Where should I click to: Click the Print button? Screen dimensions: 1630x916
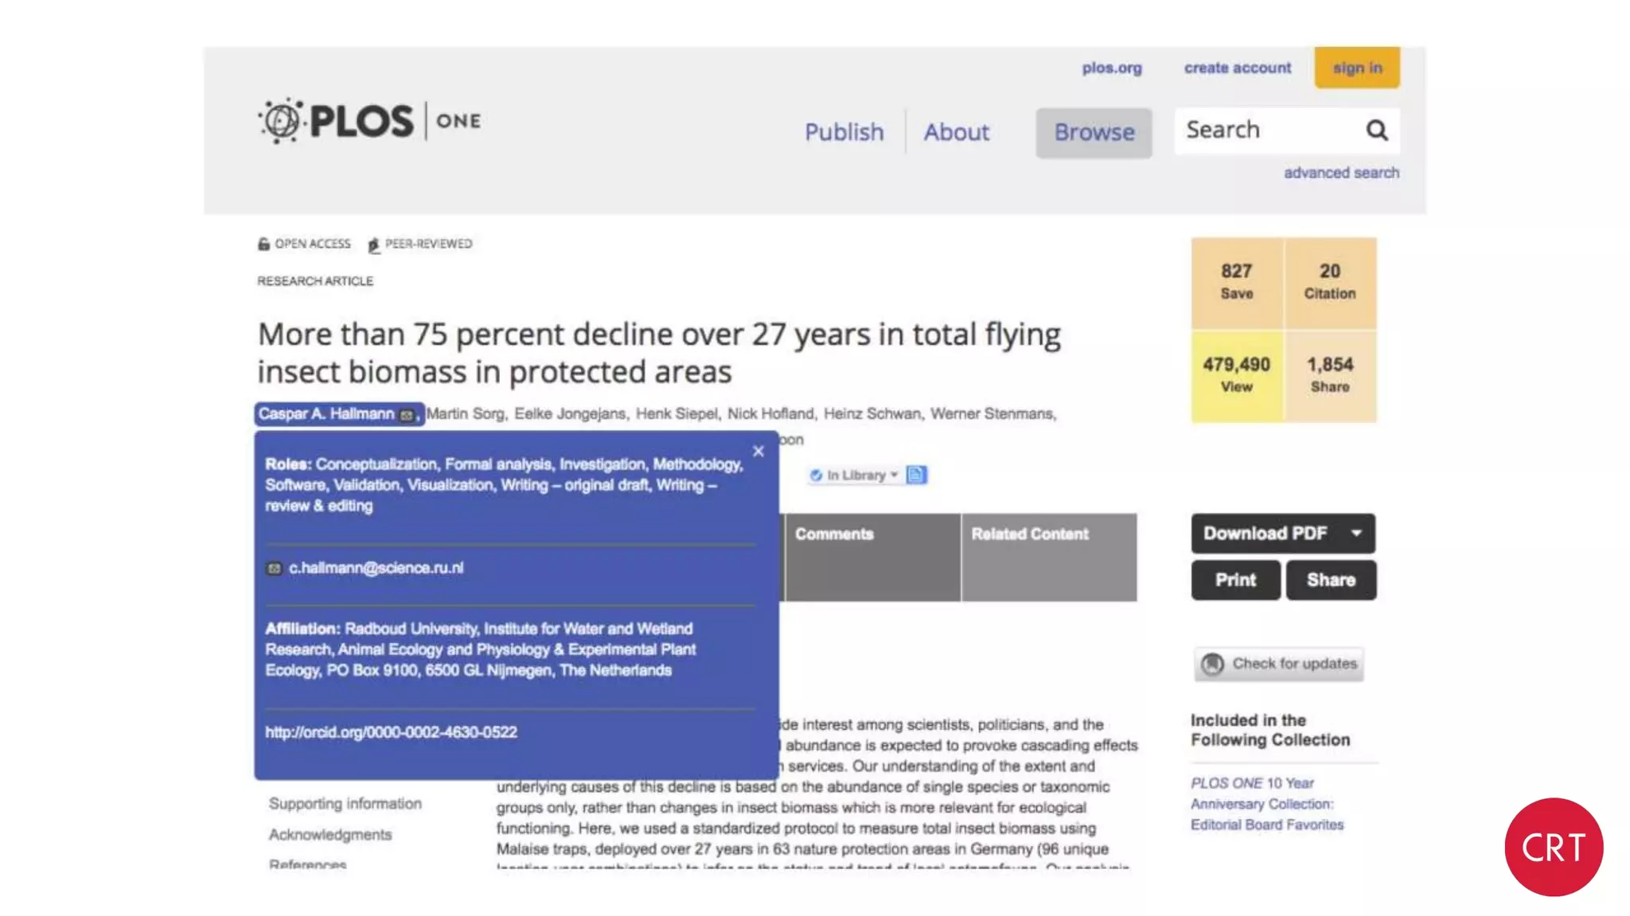[x=1235, y=580]
